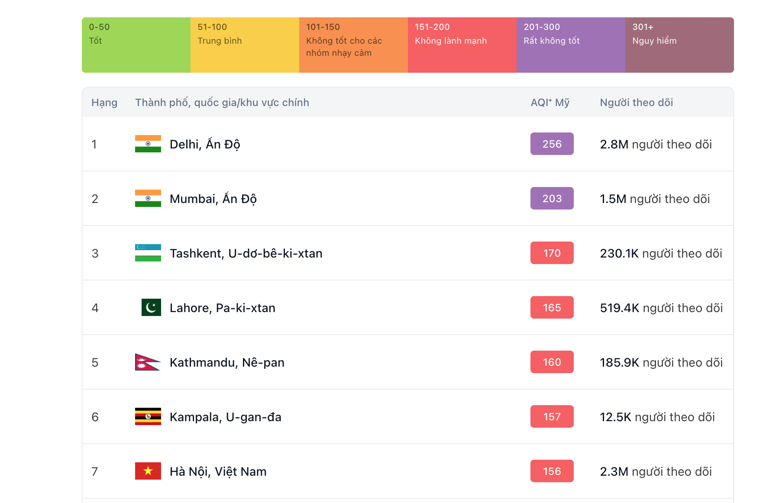Click the Uganda flag icon for Kampala
The image size is (763, 503).
148,416
